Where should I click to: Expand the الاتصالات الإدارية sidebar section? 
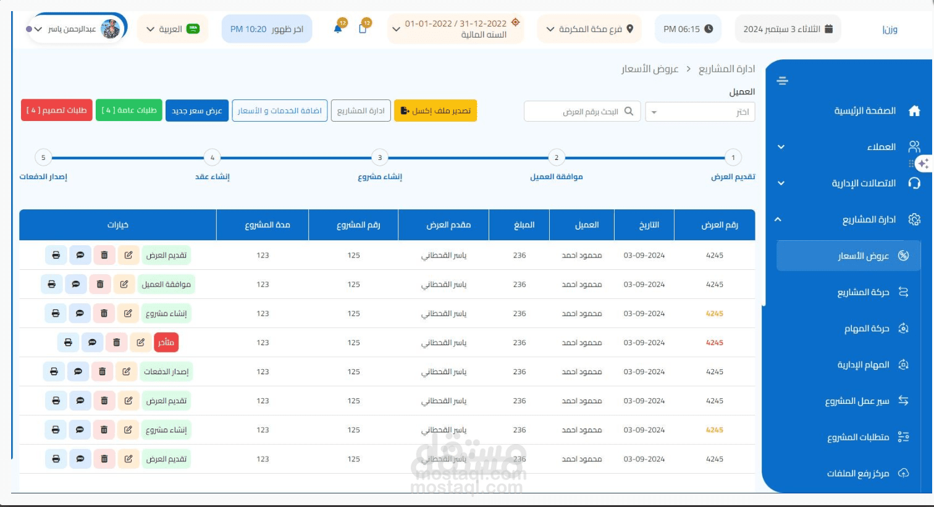pyautogui.click(x=781, y=183)
